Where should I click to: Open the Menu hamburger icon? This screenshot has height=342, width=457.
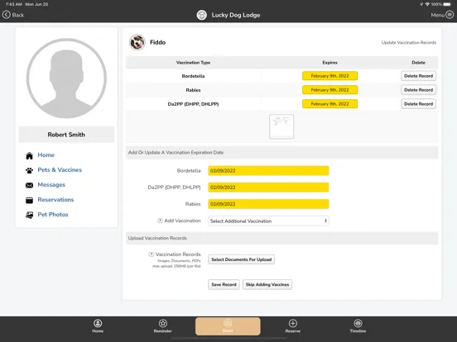[x=450, y=15]
